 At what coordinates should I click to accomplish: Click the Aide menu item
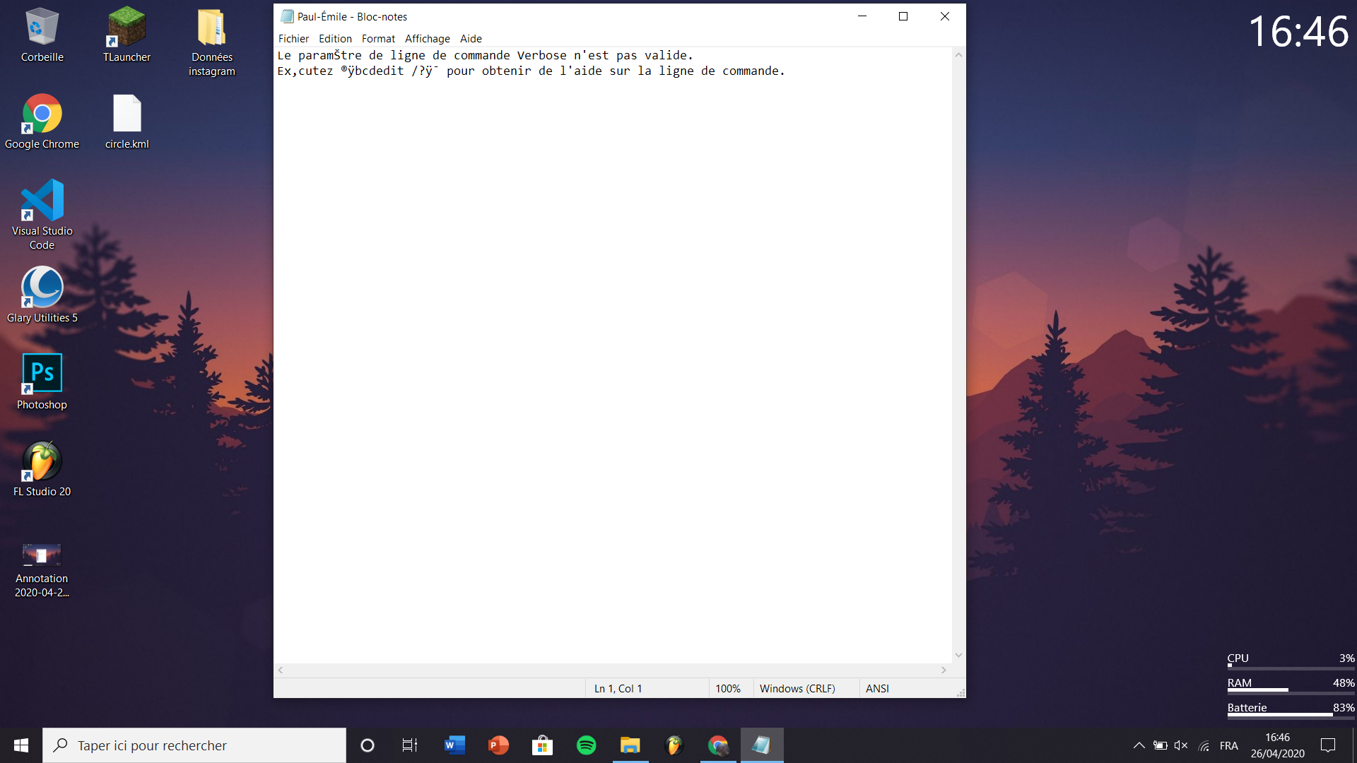click(x=471, y=38)
